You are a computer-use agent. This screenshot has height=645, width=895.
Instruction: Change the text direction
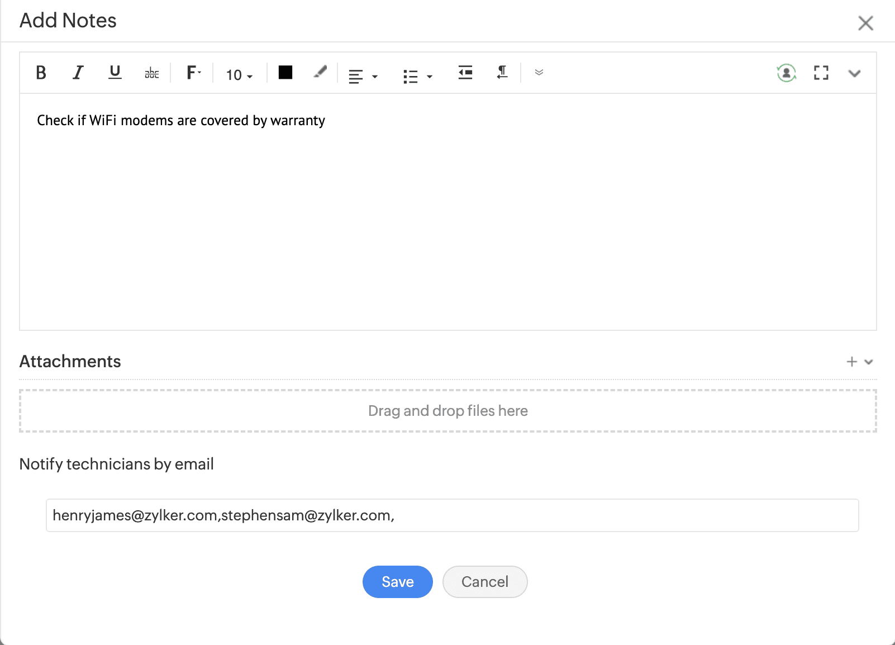[x=502, y=73]
